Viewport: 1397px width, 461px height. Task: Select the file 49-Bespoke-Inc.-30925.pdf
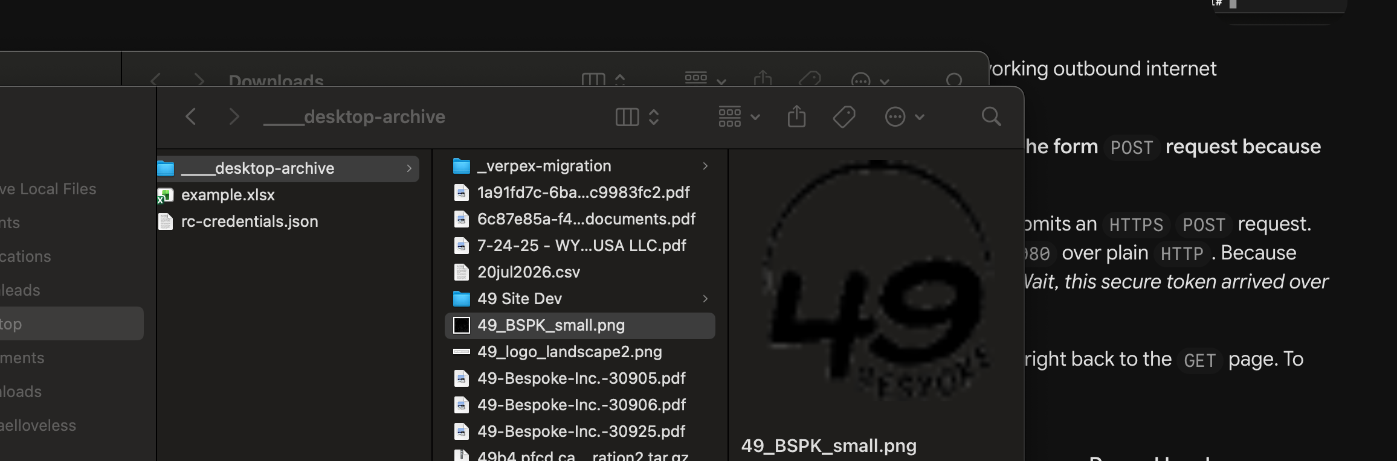pyautogui.click(x=580, y=431)
